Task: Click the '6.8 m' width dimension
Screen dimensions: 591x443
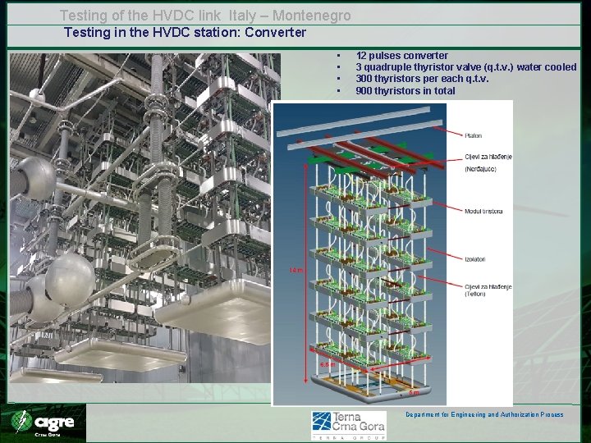Action: click(328, 365)
